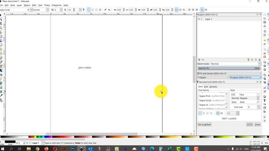Viewport: 269px width, 151px height.
Task: Toggle vertical layout in Text and Font panel
Action: pos(222,113)
